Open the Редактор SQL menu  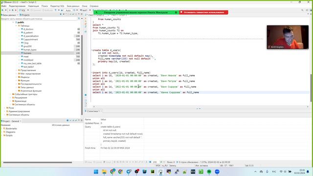[57, 6]
